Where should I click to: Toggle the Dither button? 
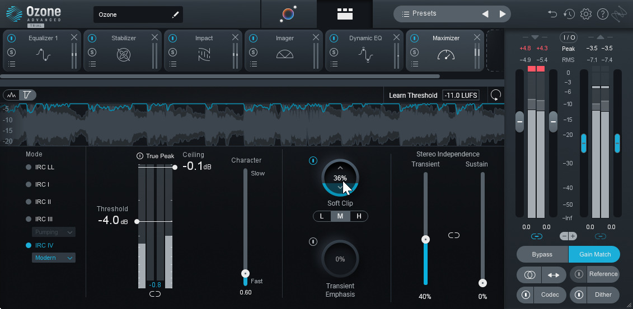tap(594, 294)
